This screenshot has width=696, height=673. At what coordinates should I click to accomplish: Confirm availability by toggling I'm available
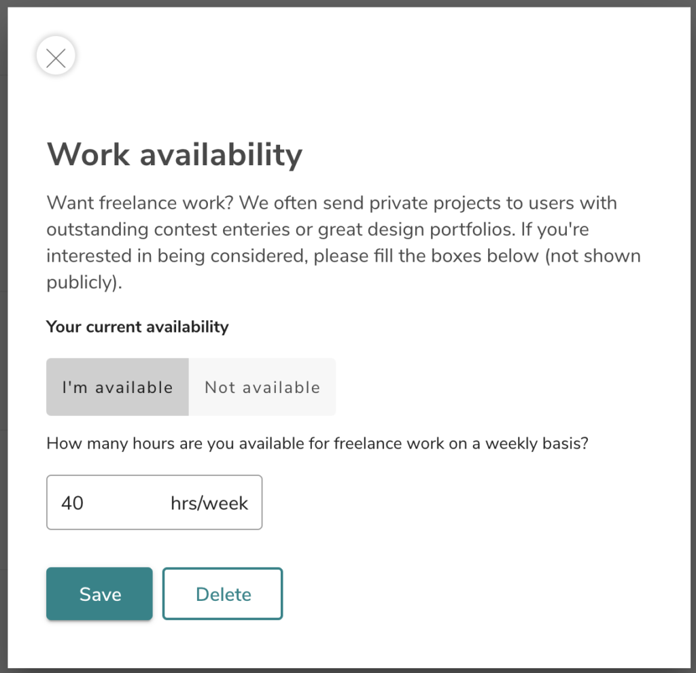point(117,387)
